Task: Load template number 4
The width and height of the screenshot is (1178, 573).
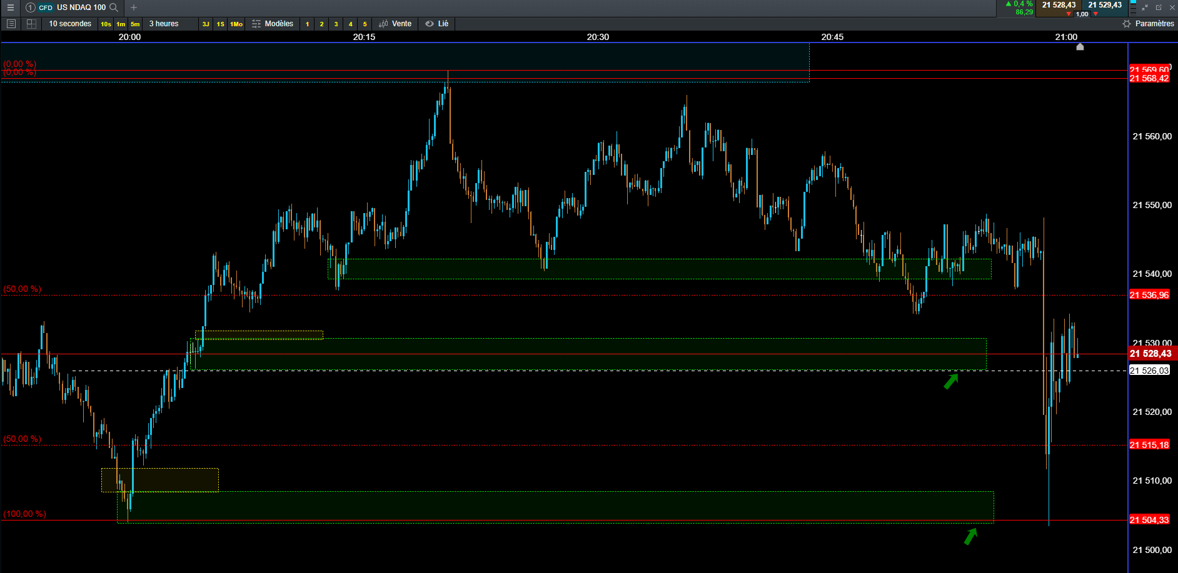Action: (350, 24)
